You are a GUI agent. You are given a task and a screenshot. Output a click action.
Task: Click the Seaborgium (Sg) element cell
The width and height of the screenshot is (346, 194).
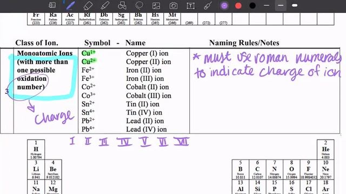click(x=121, y=19)
